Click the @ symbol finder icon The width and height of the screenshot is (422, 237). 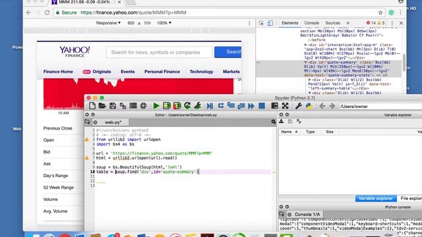pos(143,106)
